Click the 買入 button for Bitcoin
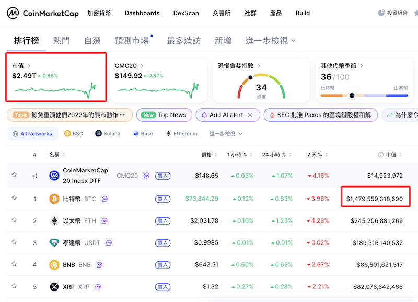Image resolution: width=418 pixels, height=302 pixels. [162, 199]
